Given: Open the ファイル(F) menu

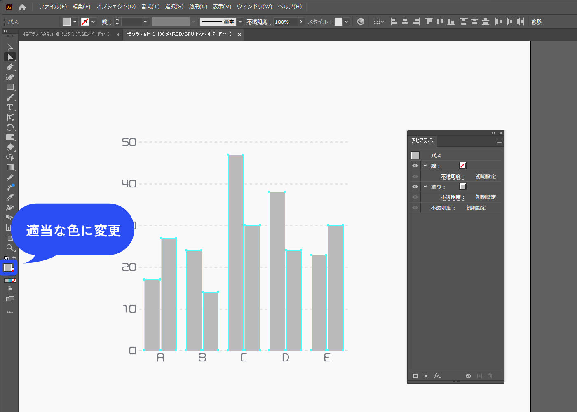Looking at the screenshot, I should 53,7.
